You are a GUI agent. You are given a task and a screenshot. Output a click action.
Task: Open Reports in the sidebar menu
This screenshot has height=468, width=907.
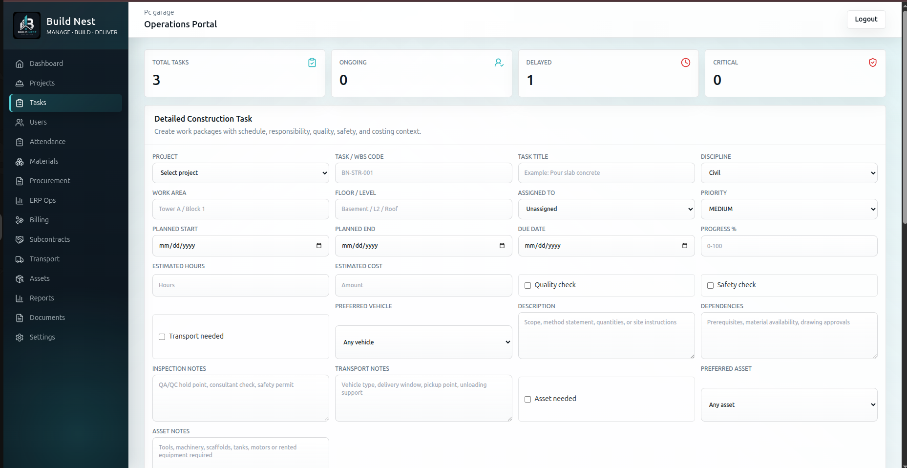point(65,298)
